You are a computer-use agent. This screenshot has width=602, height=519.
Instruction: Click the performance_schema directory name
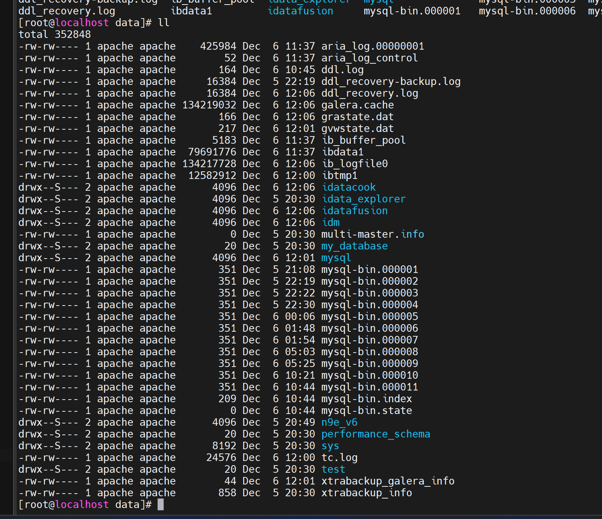pyautogui.click(x=375, y=434)
